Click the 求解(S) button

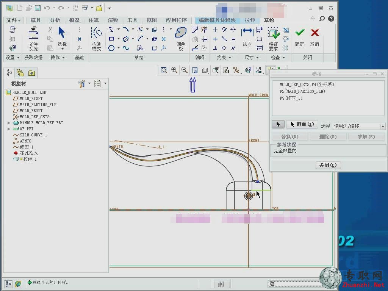(x=366, y=136)
